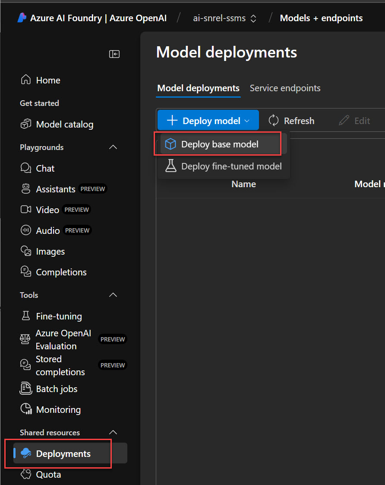Open the Chat playground icon

click(26, 168)
